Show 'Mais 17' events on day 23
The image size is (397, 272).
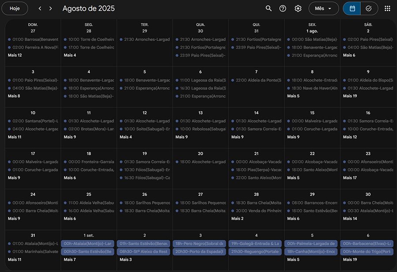(x=350, y=178)
